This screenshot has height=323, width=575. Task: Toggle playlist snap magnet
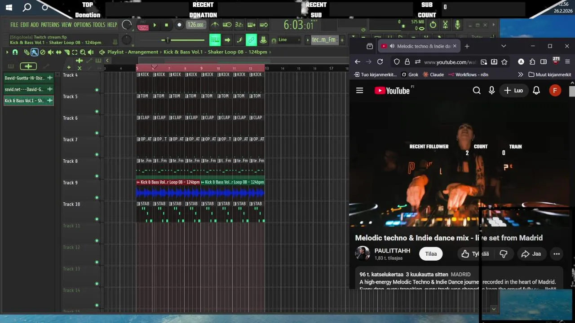click(x=15, y=52)
